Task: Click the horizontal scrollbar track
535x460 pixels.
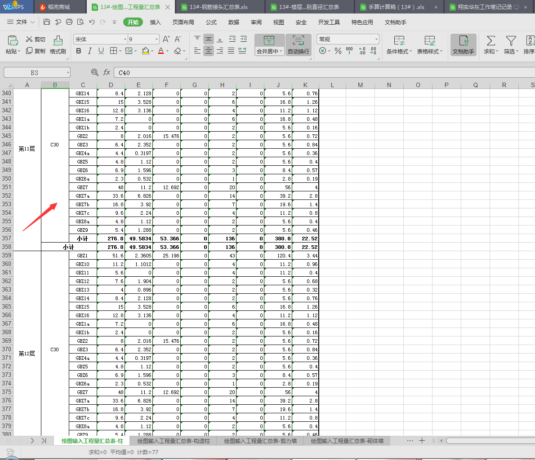Action: (490, 441)
